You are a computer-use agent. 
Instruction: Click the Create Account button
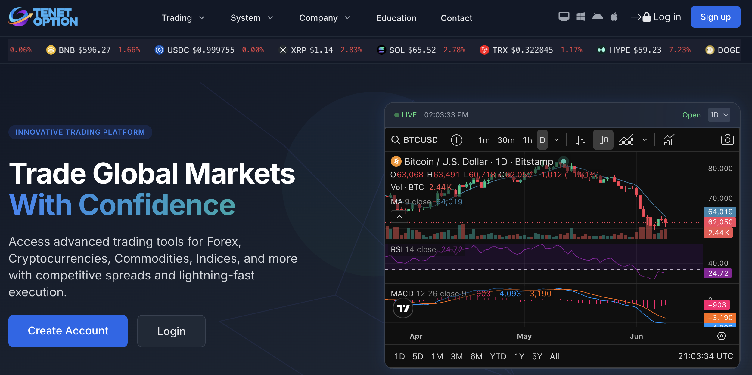[68, 331]
